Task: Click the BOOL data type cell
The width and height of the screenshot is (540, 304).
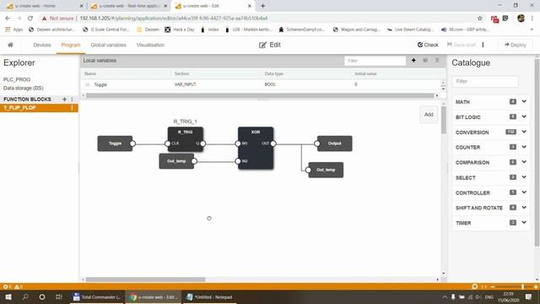Action: [270, 84]
